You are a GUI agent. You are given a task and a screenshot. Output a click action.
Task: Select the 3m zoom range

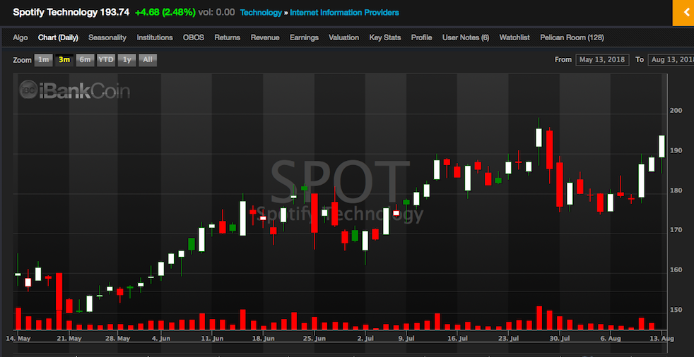coord(64,60)
